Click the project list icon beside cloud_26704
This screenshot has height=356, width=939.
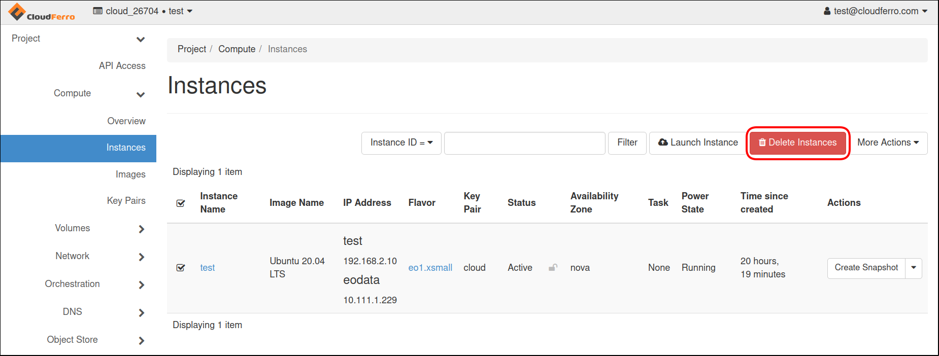pos(98,11)
